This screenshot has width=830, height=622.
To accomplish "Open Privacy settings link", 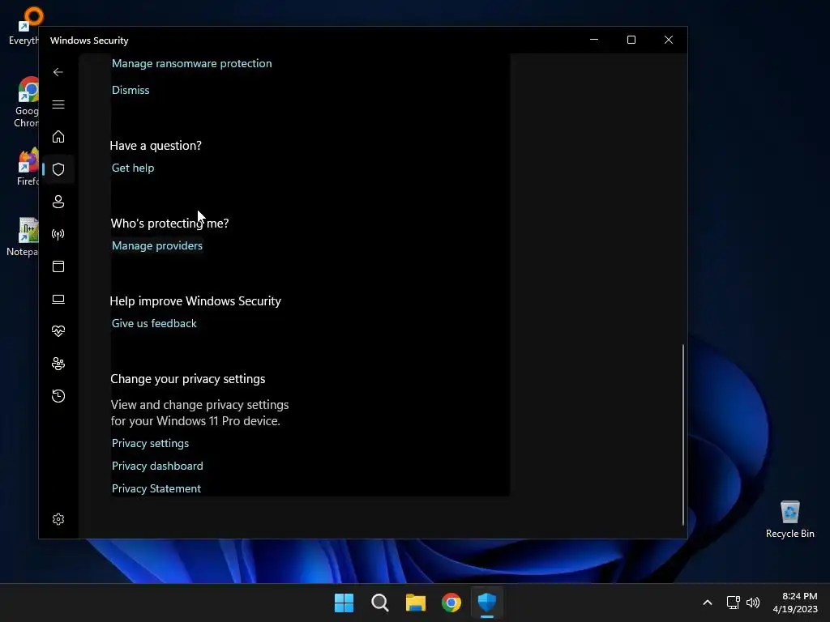I will 150,443.
